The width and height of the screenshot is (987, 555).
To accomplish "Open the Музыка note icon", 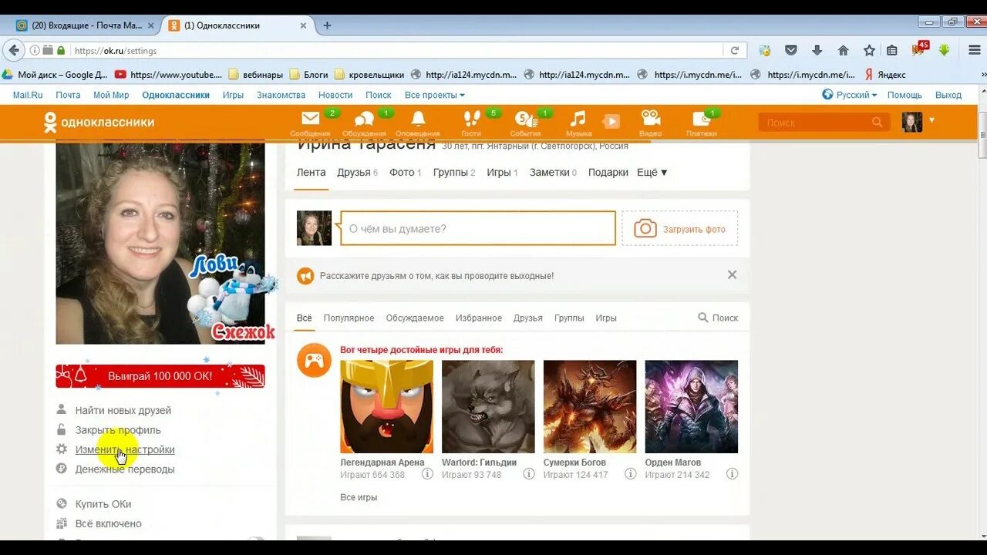I will point(578,119).
